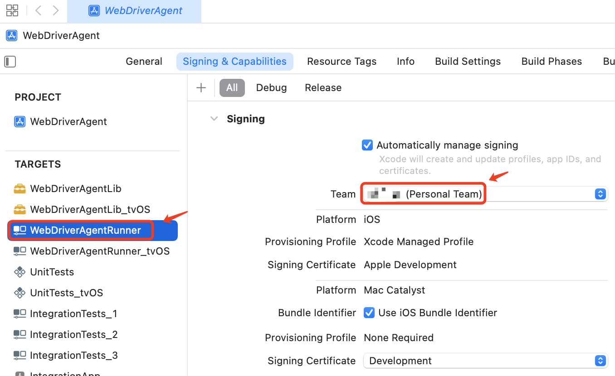Open the Build Phases tab
The height and width of the screenshot is (376, 615).
[x=552, y=61]
